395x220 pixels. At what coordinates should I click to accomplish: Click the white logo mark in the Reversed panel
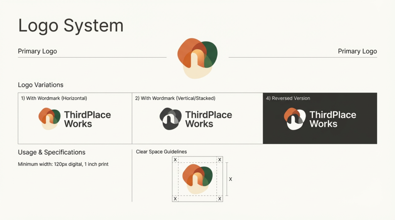point(295,119)
